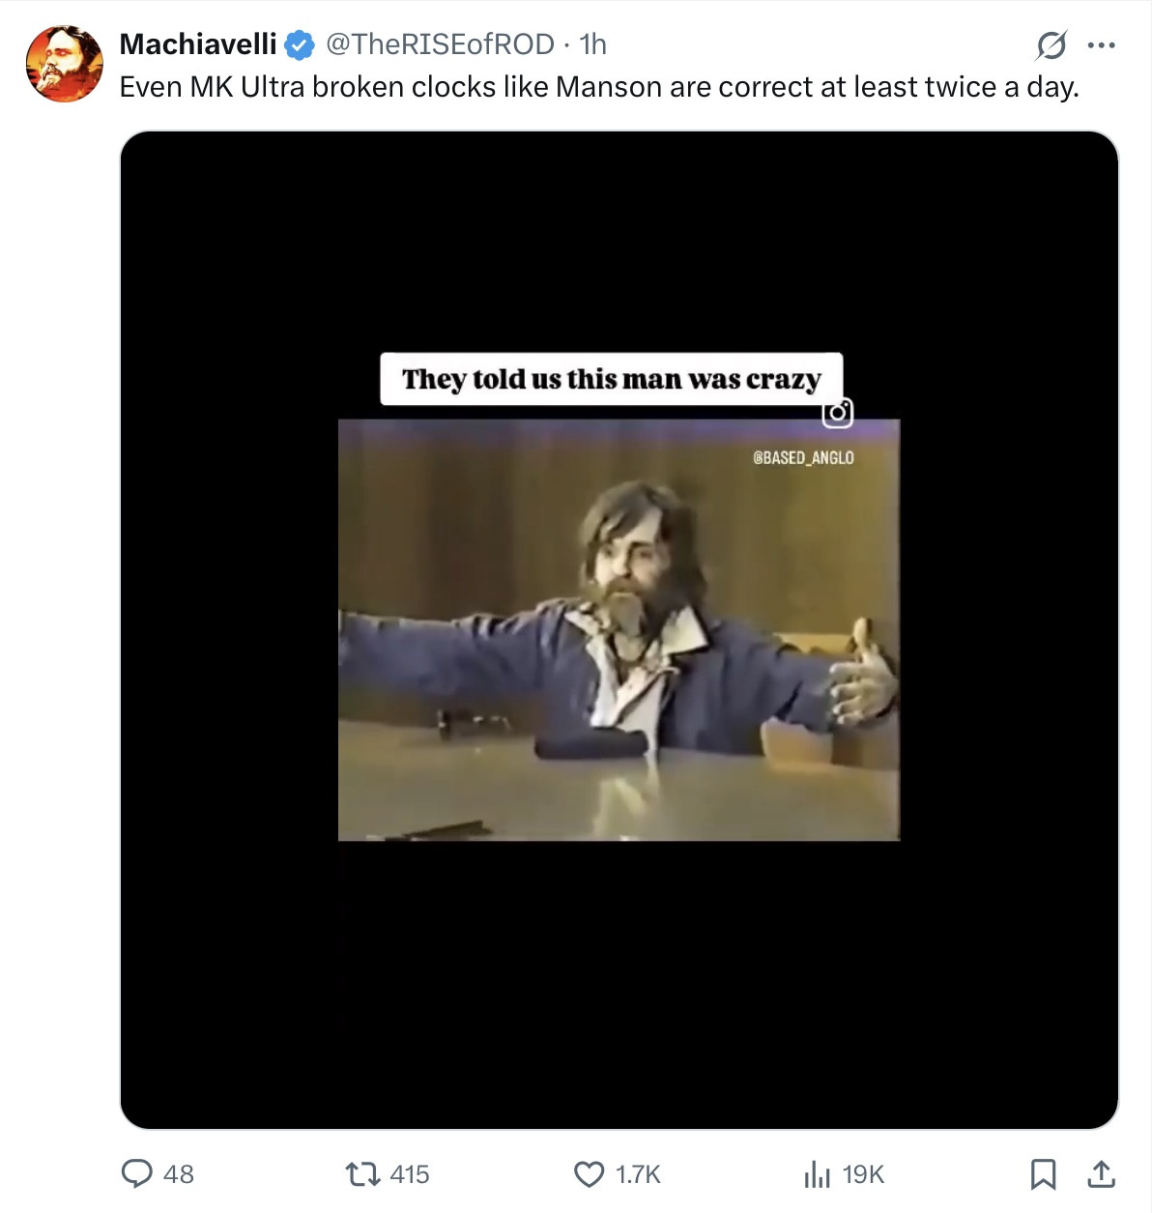Viewport: 1152px width, 1213px height.
Task: Click the share upload arrow icon
Action: 1101,1173
